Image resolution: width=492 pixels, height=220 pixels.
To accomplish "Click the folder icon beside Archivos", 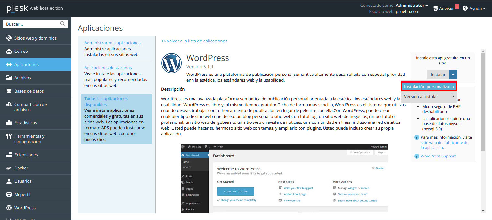I will (9, 78).
